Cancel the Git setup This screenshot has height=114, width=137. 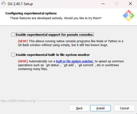(124, 108)
